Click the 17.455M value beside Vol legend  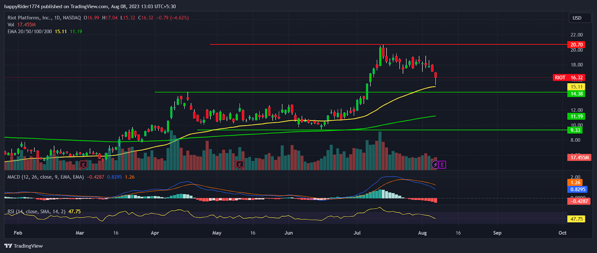pos(26,25)
